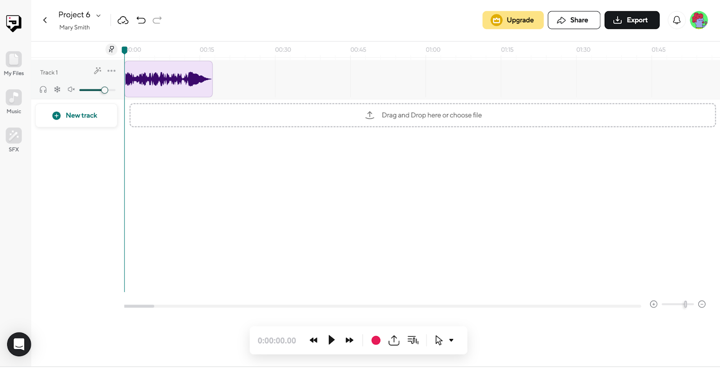This screenshot has width=720, height=368.
Task: Open the My Files panel
Action: [x=14, y=64]
